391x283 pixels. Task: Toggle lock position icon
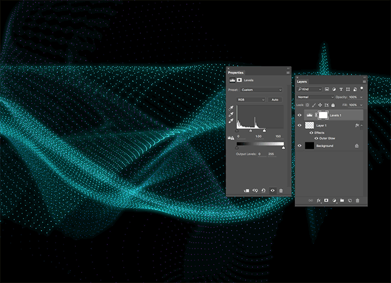pos(320,105)
